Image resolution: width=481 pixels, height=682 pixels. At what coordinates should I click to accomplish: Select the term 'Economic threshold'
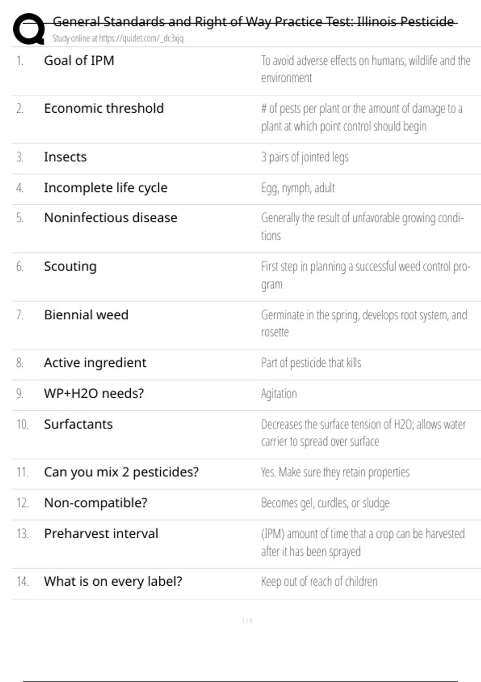click(104, 108)
